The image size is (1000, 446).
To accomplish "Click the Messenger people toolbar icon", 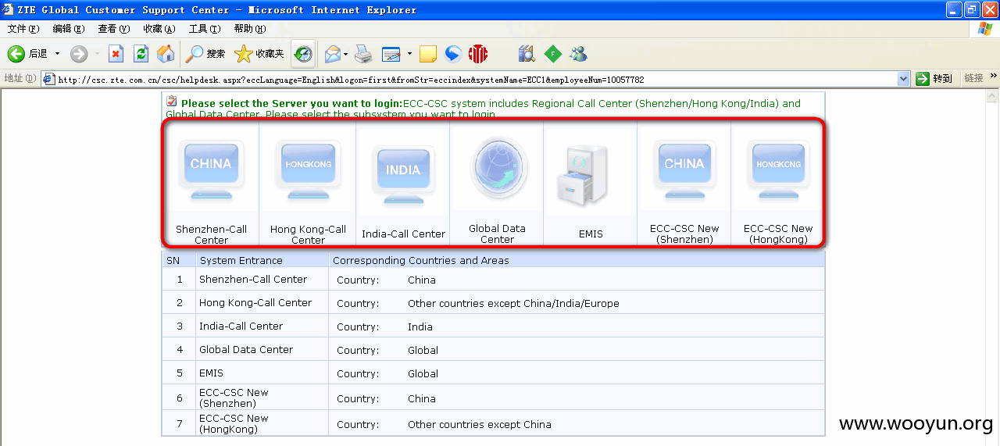I will coord(578,54).
